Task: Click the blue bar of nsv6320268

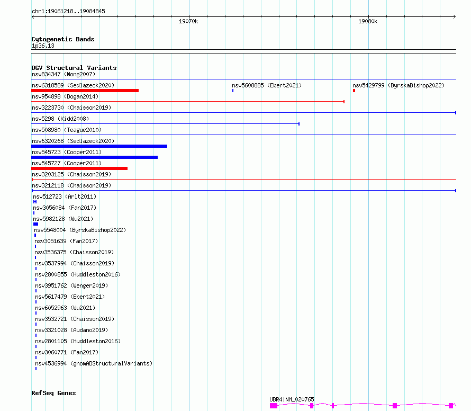Action: pos(99,146)
